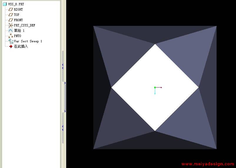Viewport: 236px width, 168px height.
Task: Select the RIGHT datum plane icon
Action: pyautogui.click(x=11, y=9)
